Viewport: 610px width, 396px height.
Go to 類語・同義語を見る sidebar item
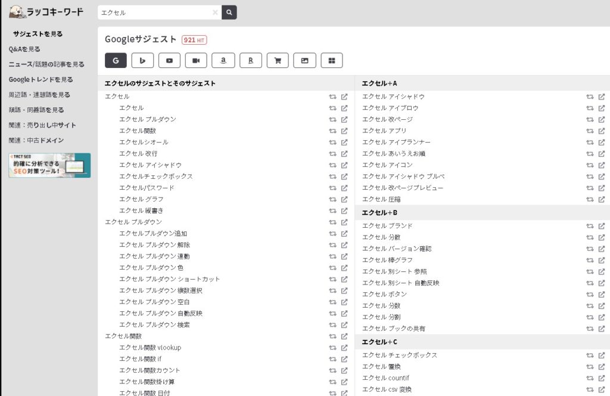[x=36, y=110]
